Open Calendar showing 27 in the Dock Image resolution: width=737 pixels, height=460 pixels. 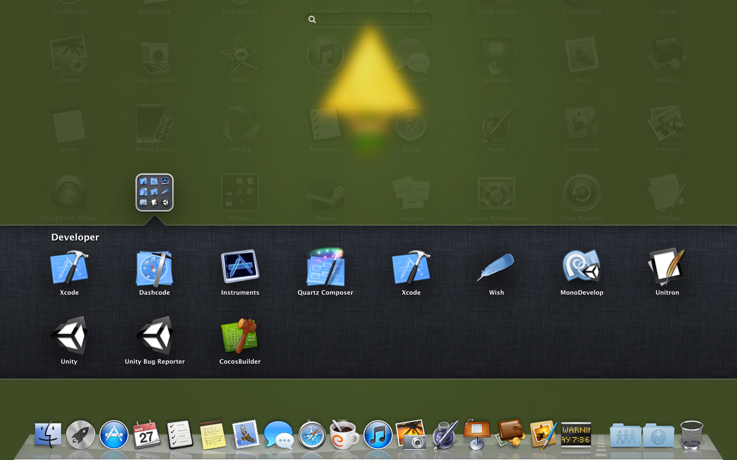(147, 434)
